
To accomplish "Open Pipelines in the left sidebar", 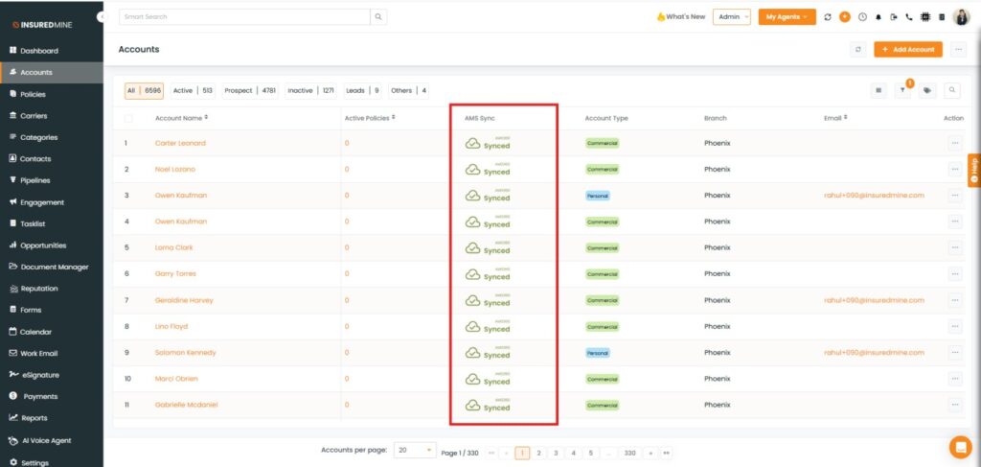I will pyautogui.click(x=35, y=180).
